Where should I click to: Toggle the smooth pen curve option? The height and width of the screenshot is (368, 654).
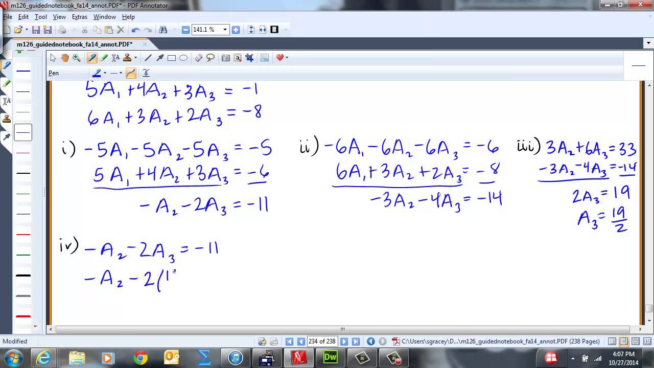(x=131, y=73)
